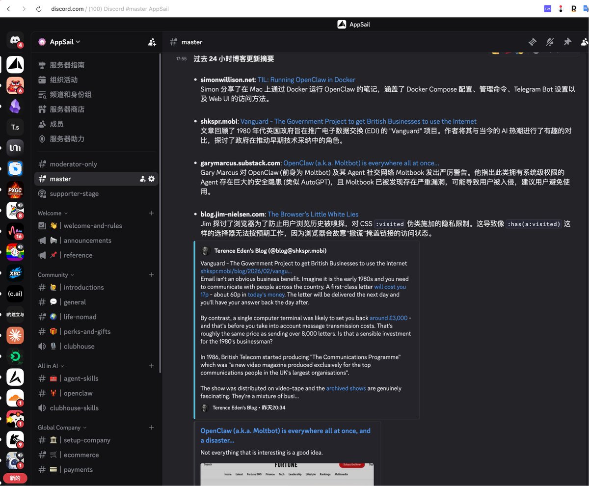Click the browser reload button
The width and height of the screenshot is (589, 486).
[x=39, y=9]
